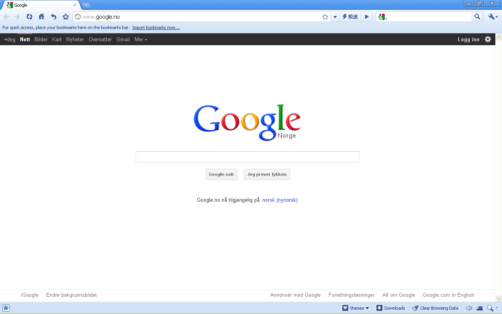Click the Google-søk button

point(222,174)
